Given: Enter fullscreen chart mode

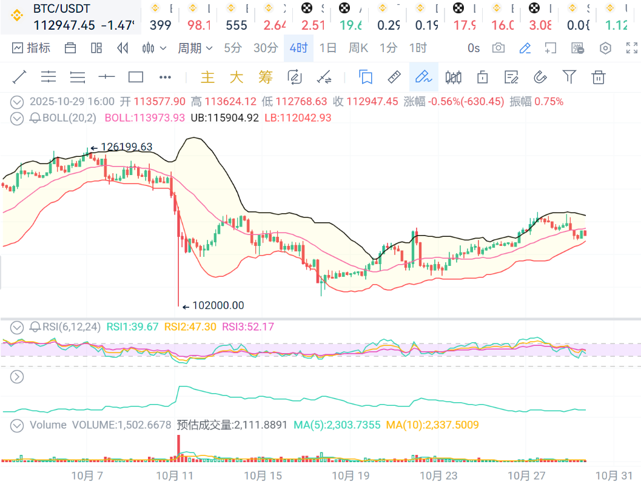Looking at the screenshot, I should 632,48.
